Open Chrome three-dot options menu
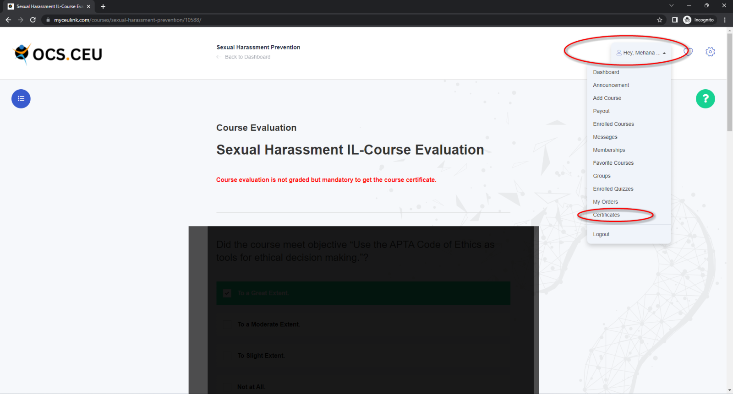 tap(725, 20)
